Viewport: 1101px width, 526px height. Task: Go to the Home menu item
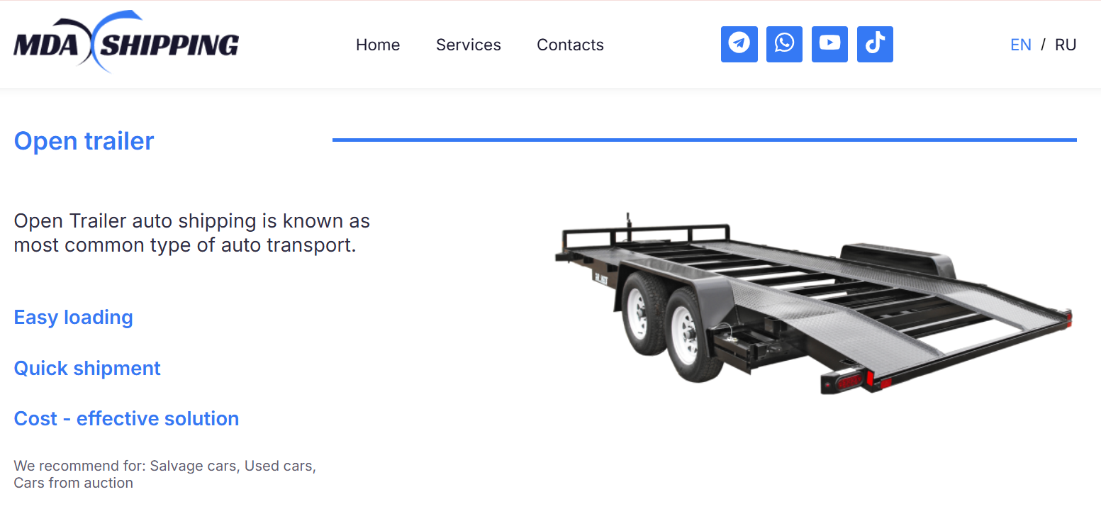(x=378, y=45)
